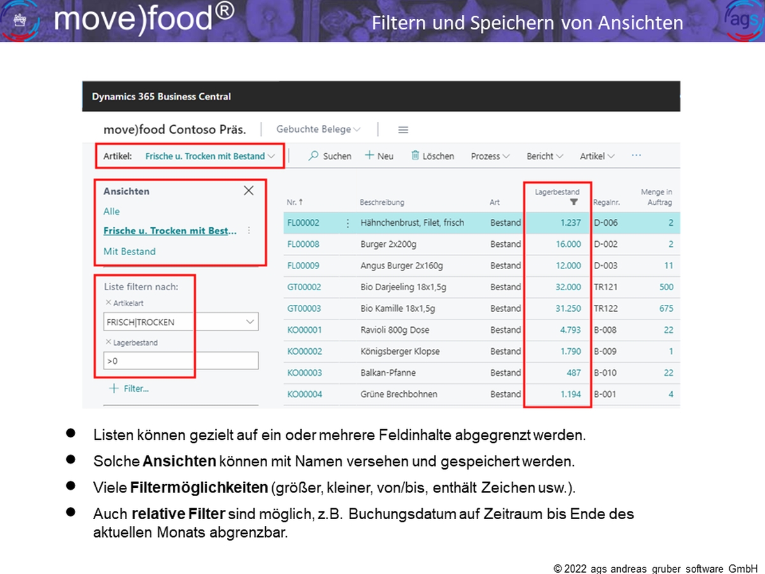Click Lagerbestand value 32.000

pos(569,287)
